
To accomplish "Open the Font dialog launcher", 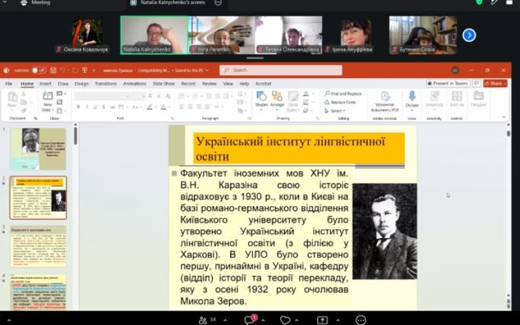I will tap(172, 118).
